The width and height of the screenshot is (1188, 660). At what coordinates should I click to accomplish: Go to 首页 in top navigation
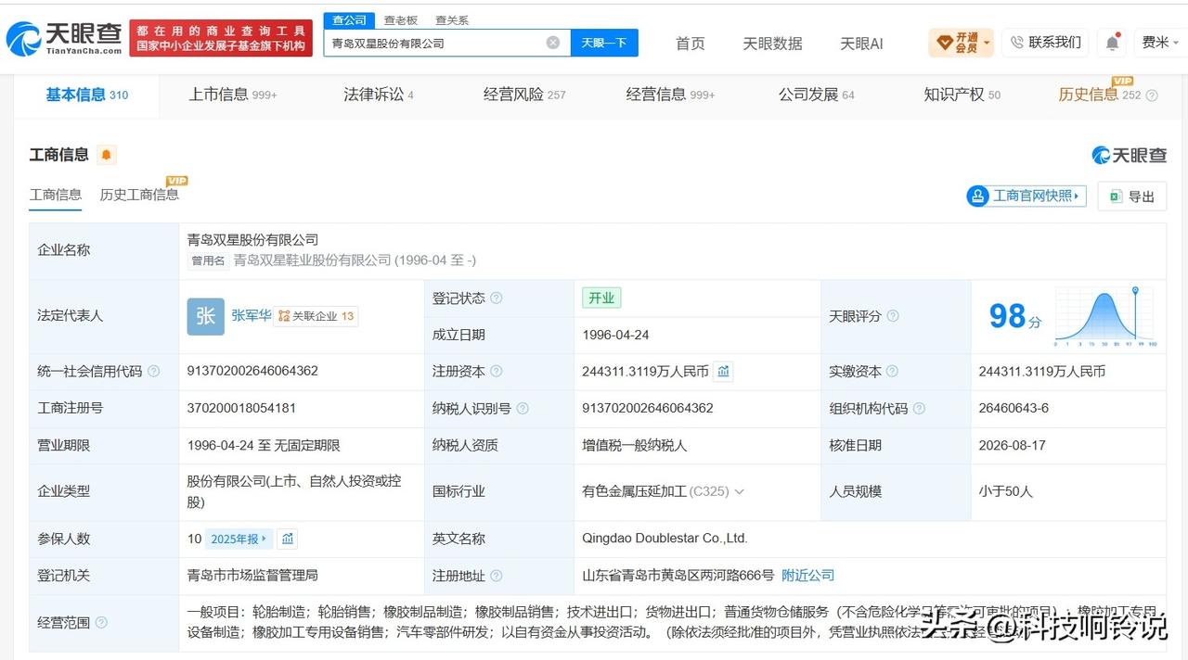tap(690, 44)
